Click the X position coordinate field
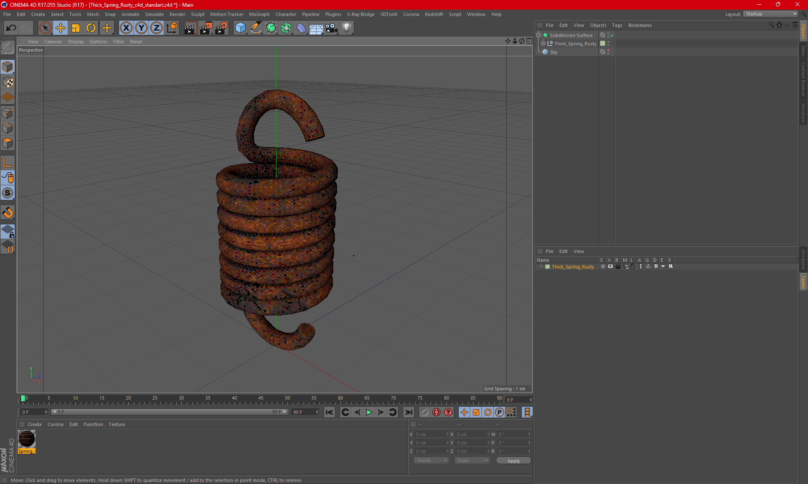The width and height of the screenshot is (808, 484). pos(432,434)
